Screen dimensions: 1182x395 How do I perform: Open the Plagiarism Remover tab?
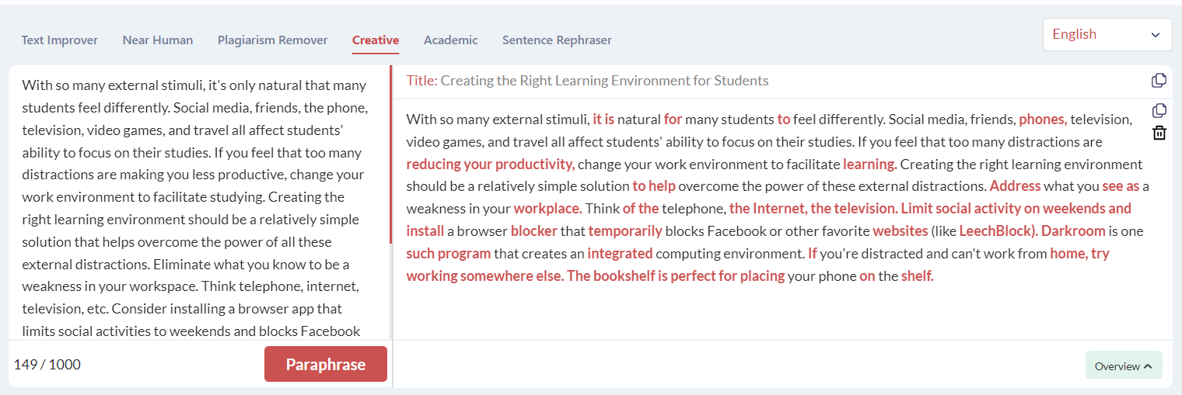pyautogui.click(x=273, y=40)
